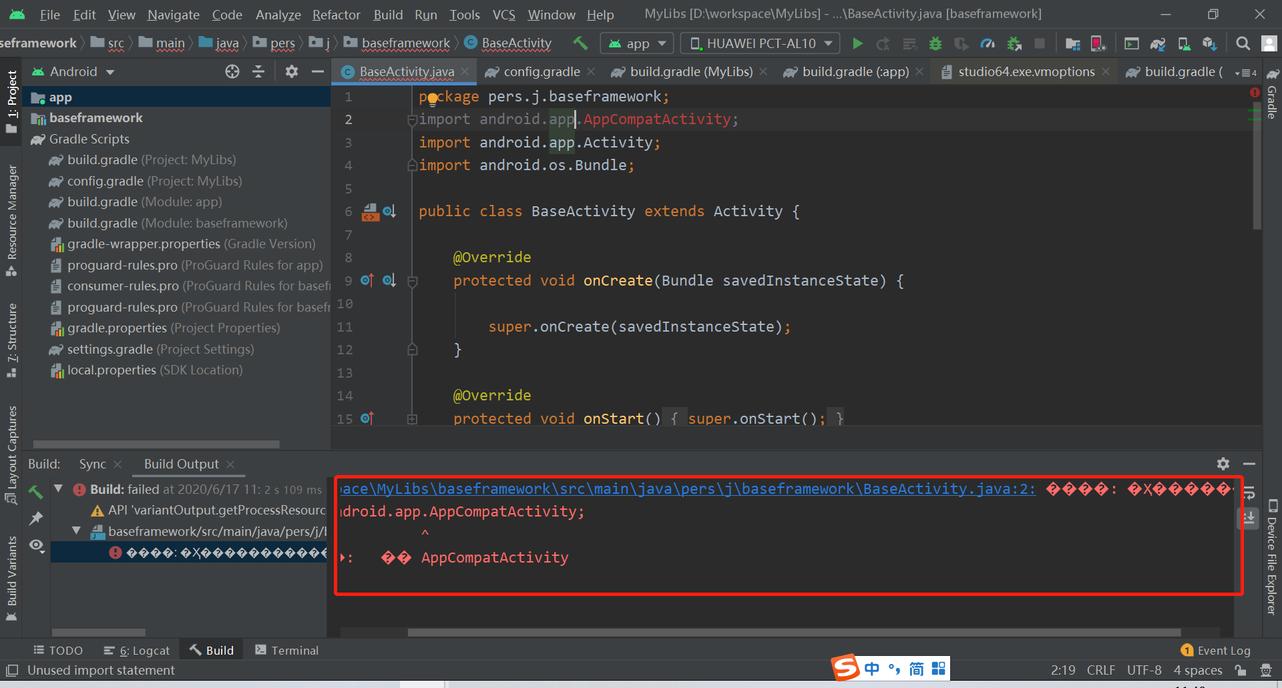Open the Terminal tool window
Screen dimensions: 1282x688
coord(294,649)
